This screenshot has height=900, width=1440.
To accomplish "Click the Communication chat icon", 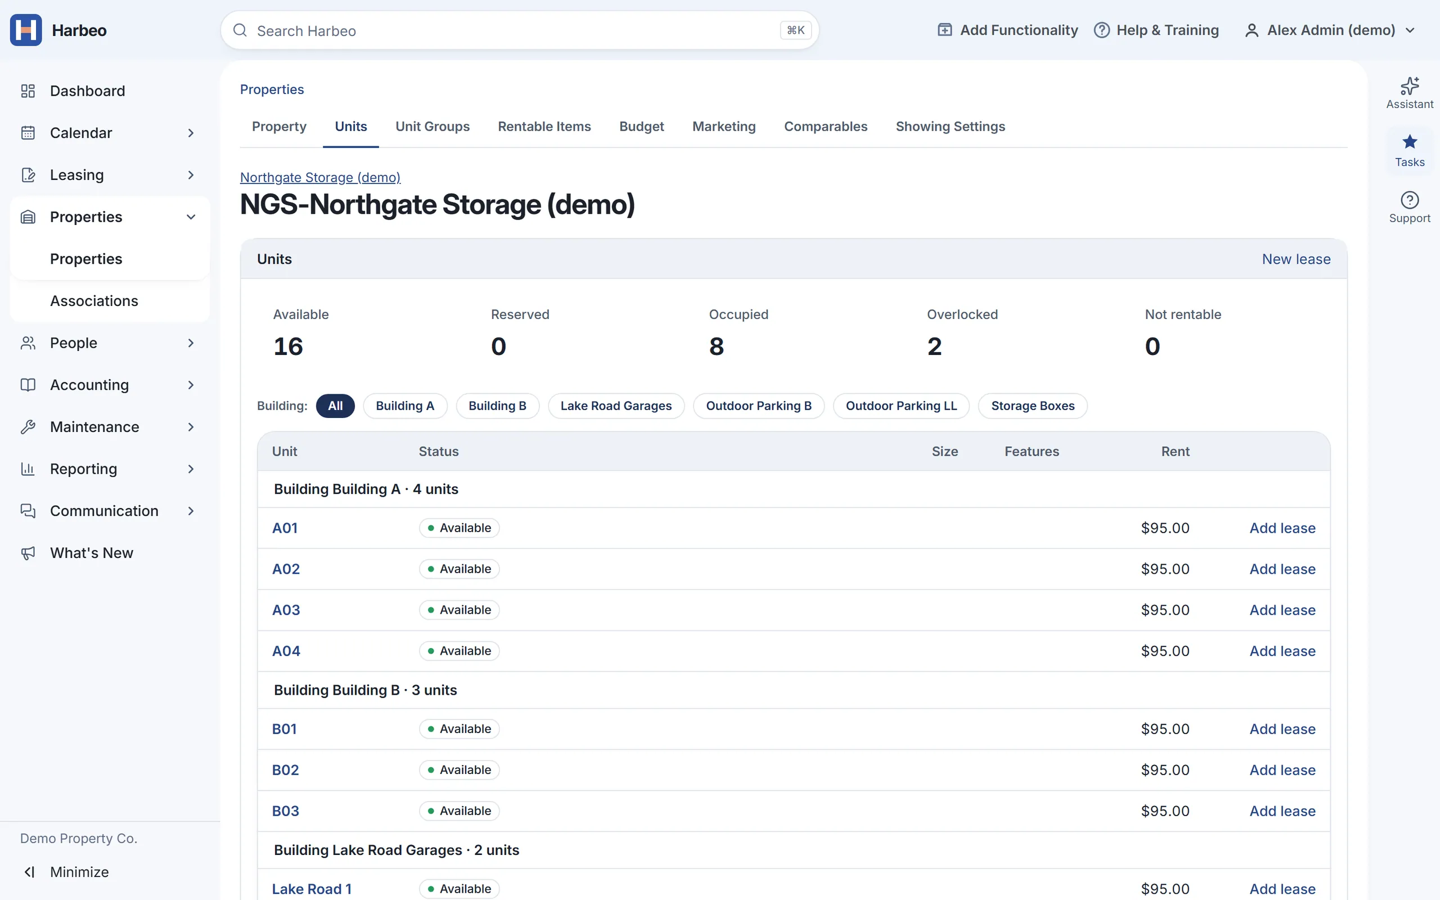I will coord(28,511).
